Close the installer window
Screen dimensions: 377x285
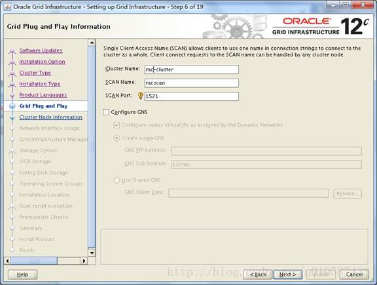[363, 5]
